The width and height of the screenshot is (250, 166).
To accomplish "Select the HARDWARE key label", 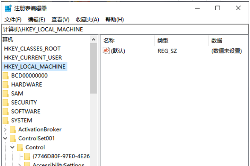I will (x=26, y=84).
